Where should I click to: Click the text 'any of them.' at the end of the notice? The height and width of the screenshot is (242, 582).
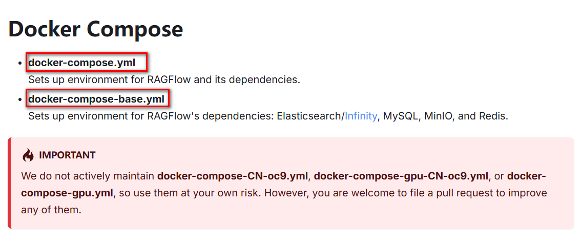click(x=51, y=211)
